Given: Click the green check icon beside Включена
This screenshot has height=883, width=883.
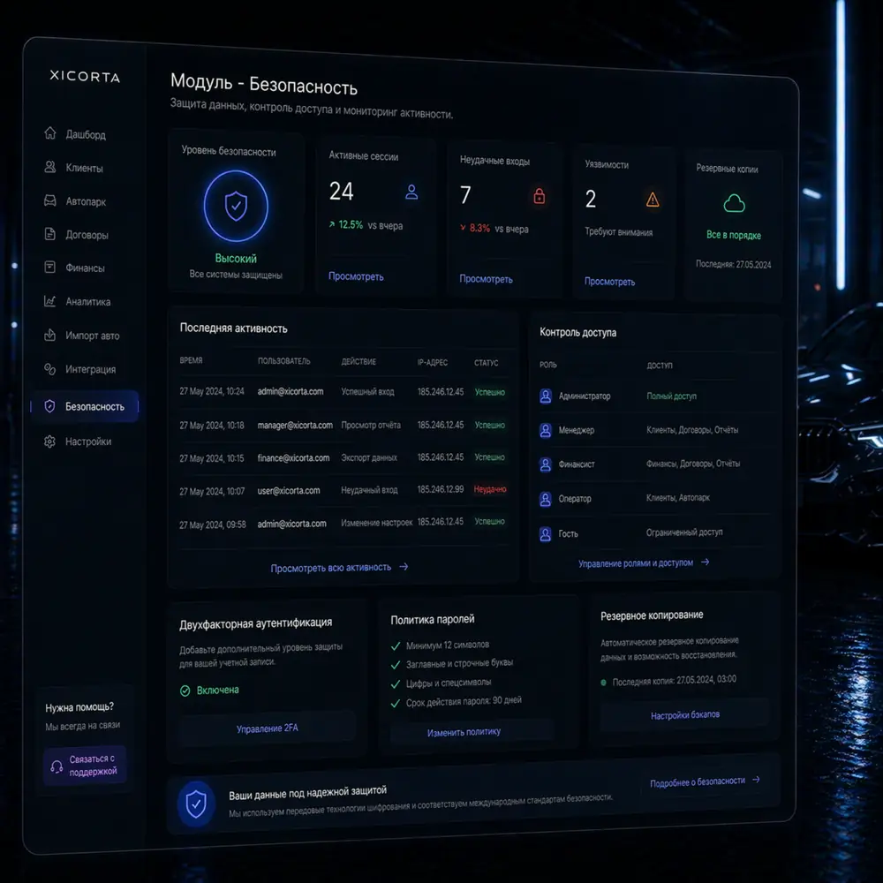Looking at the screenshot, I should tap(185, 691).
